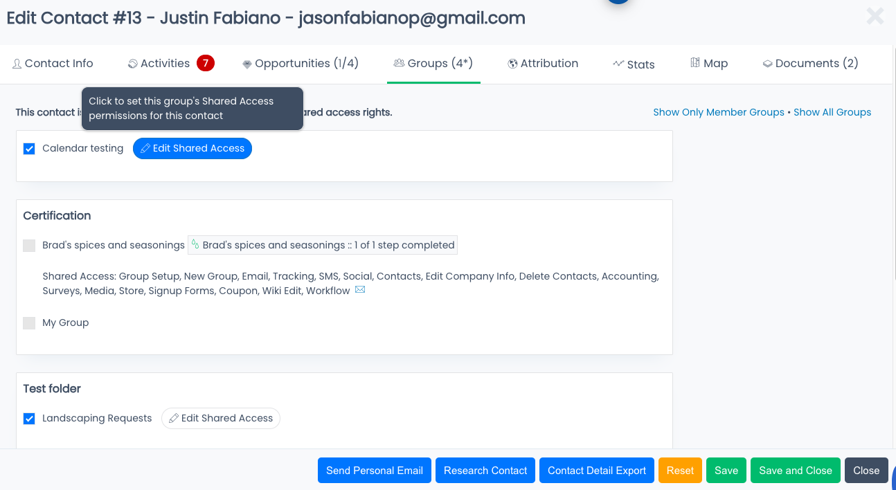Screen dimensions: 896x490
Task: Switch to the Map tab
Action: [x=709, y=64]
